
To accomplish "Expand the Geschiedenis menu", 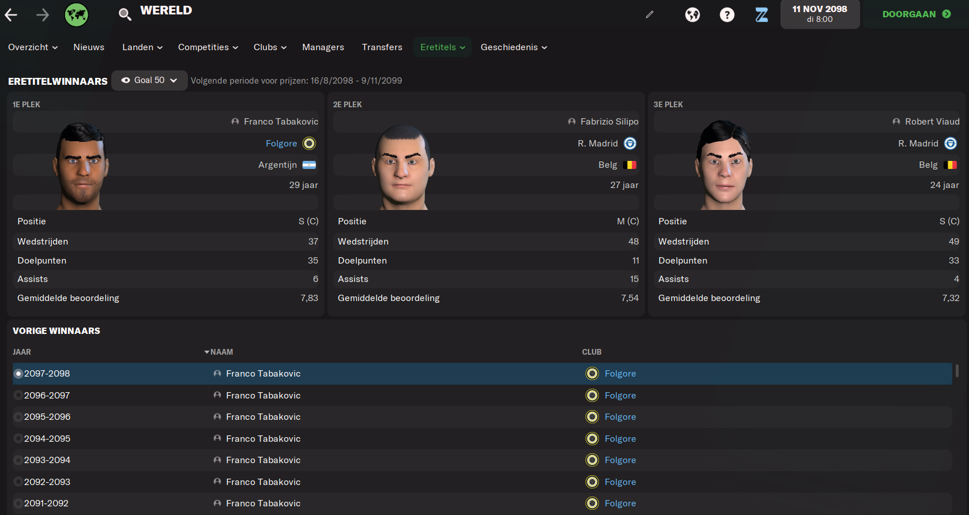I will 514,47.
